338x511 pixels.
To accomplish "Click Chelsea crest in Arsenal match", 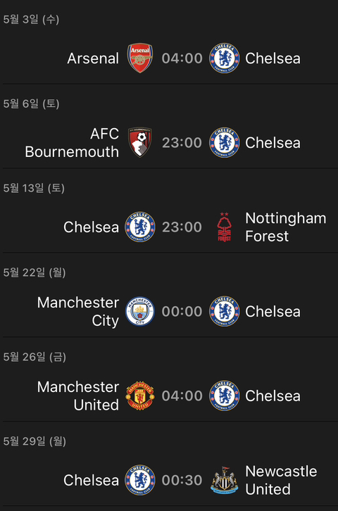I will pos(224,58).
